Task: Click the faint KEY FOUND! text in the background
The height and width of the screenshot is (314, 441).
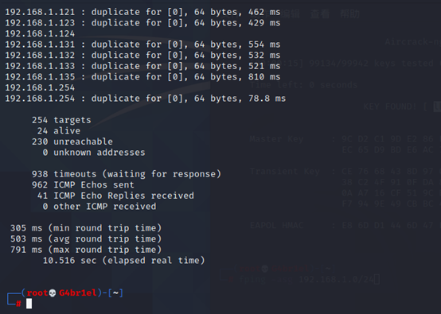Action: pyautogui.click(x=390, y=107)
